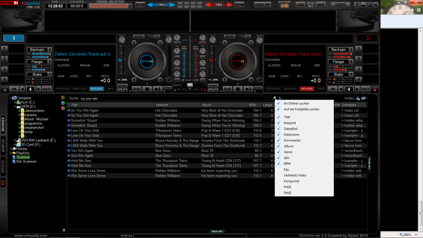Screen dimensions: 423x238
Task: Open deck 1 Backspin effect dropdown
Action: point(50,50)
